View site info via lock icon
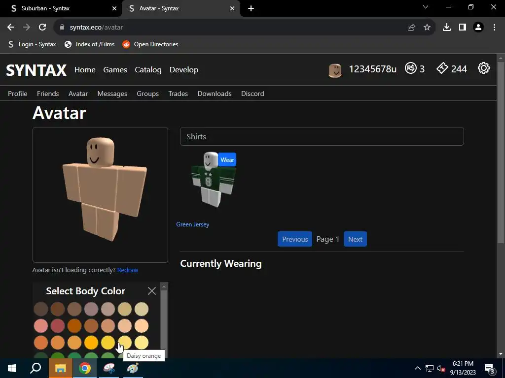Viewport: 505px width, 378px height. pyautogui.click(x=62, y=28)
